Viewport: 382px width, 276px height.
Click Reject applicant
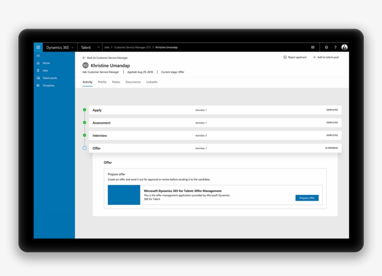click(295, 57)
